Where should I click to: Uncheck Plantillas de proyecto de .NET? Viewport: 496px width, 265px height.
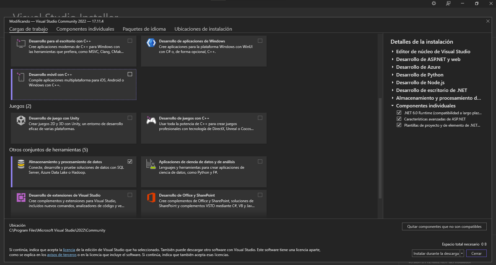click(x=399, y=125)
